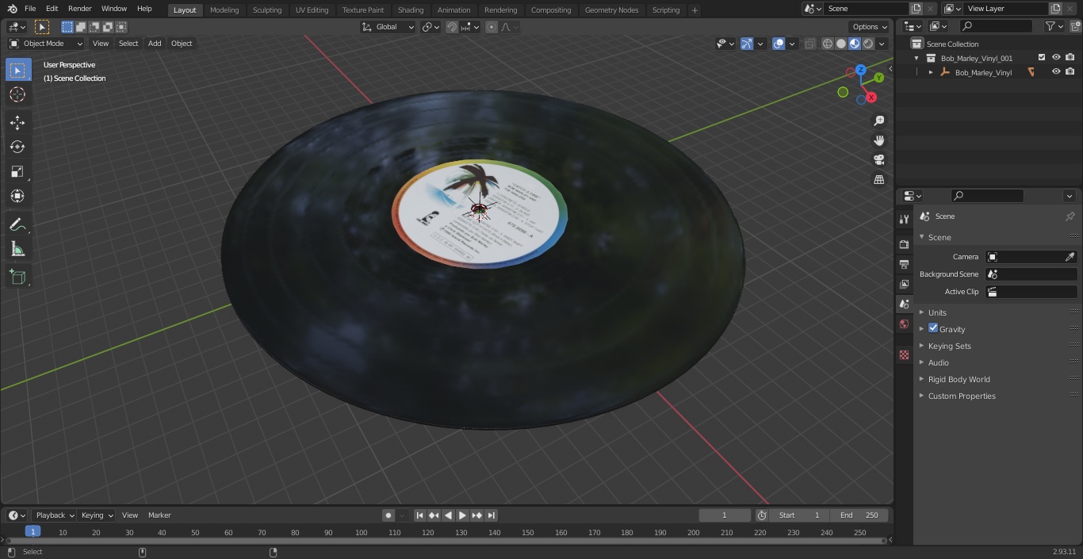
Task: Open the shading options dropdown arrow
Action: tap(882, 44)
